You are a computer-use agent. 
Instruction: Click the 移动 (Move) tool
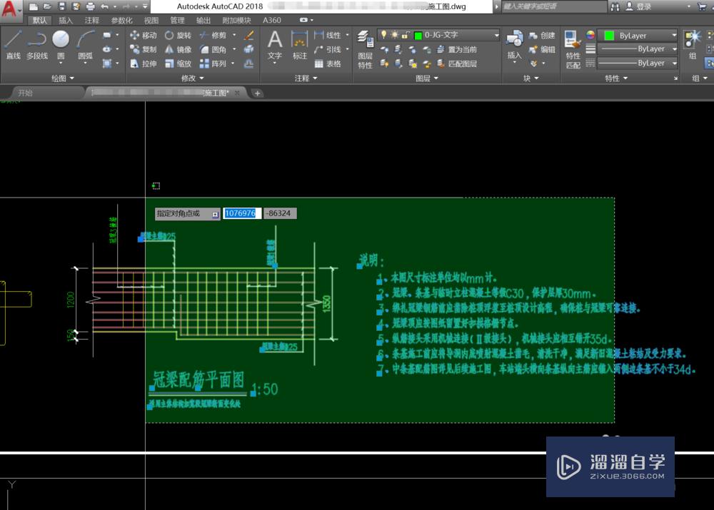tap(143, 35)
